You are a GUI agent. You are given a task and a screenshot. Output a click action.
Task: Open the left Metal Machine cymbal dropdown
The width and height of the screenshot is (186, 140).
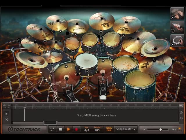tap(45, 41)
